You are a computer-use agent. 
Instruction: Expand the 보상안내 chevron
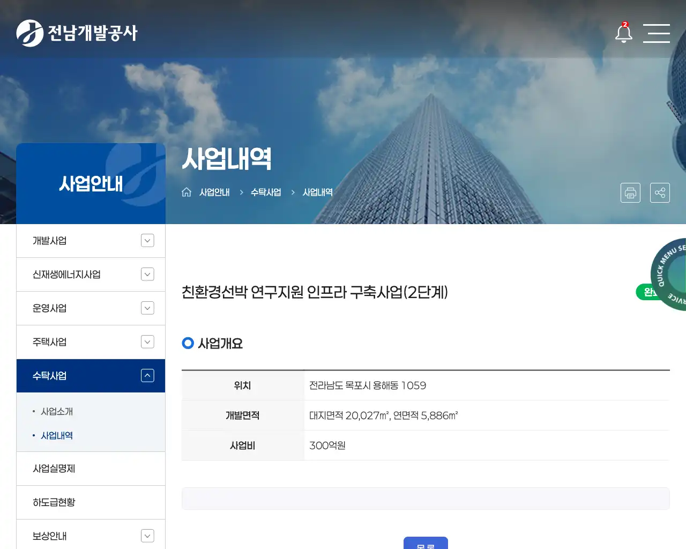click(x=147, y=536)
